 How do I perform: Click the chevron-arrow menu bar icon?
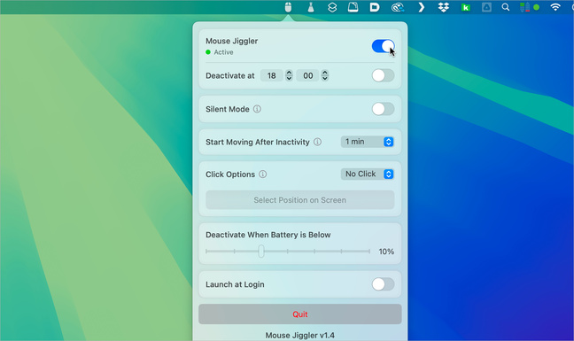(x=422, y=7)
